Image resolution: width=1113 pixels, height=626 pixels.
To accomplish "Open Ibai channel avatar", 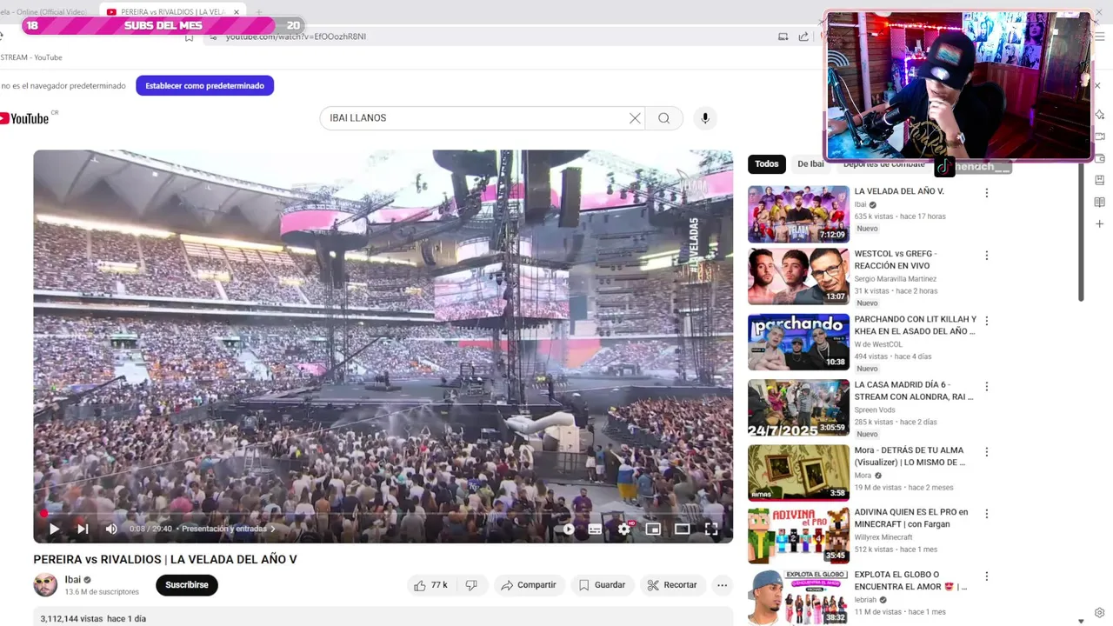I will click(45, 585).
